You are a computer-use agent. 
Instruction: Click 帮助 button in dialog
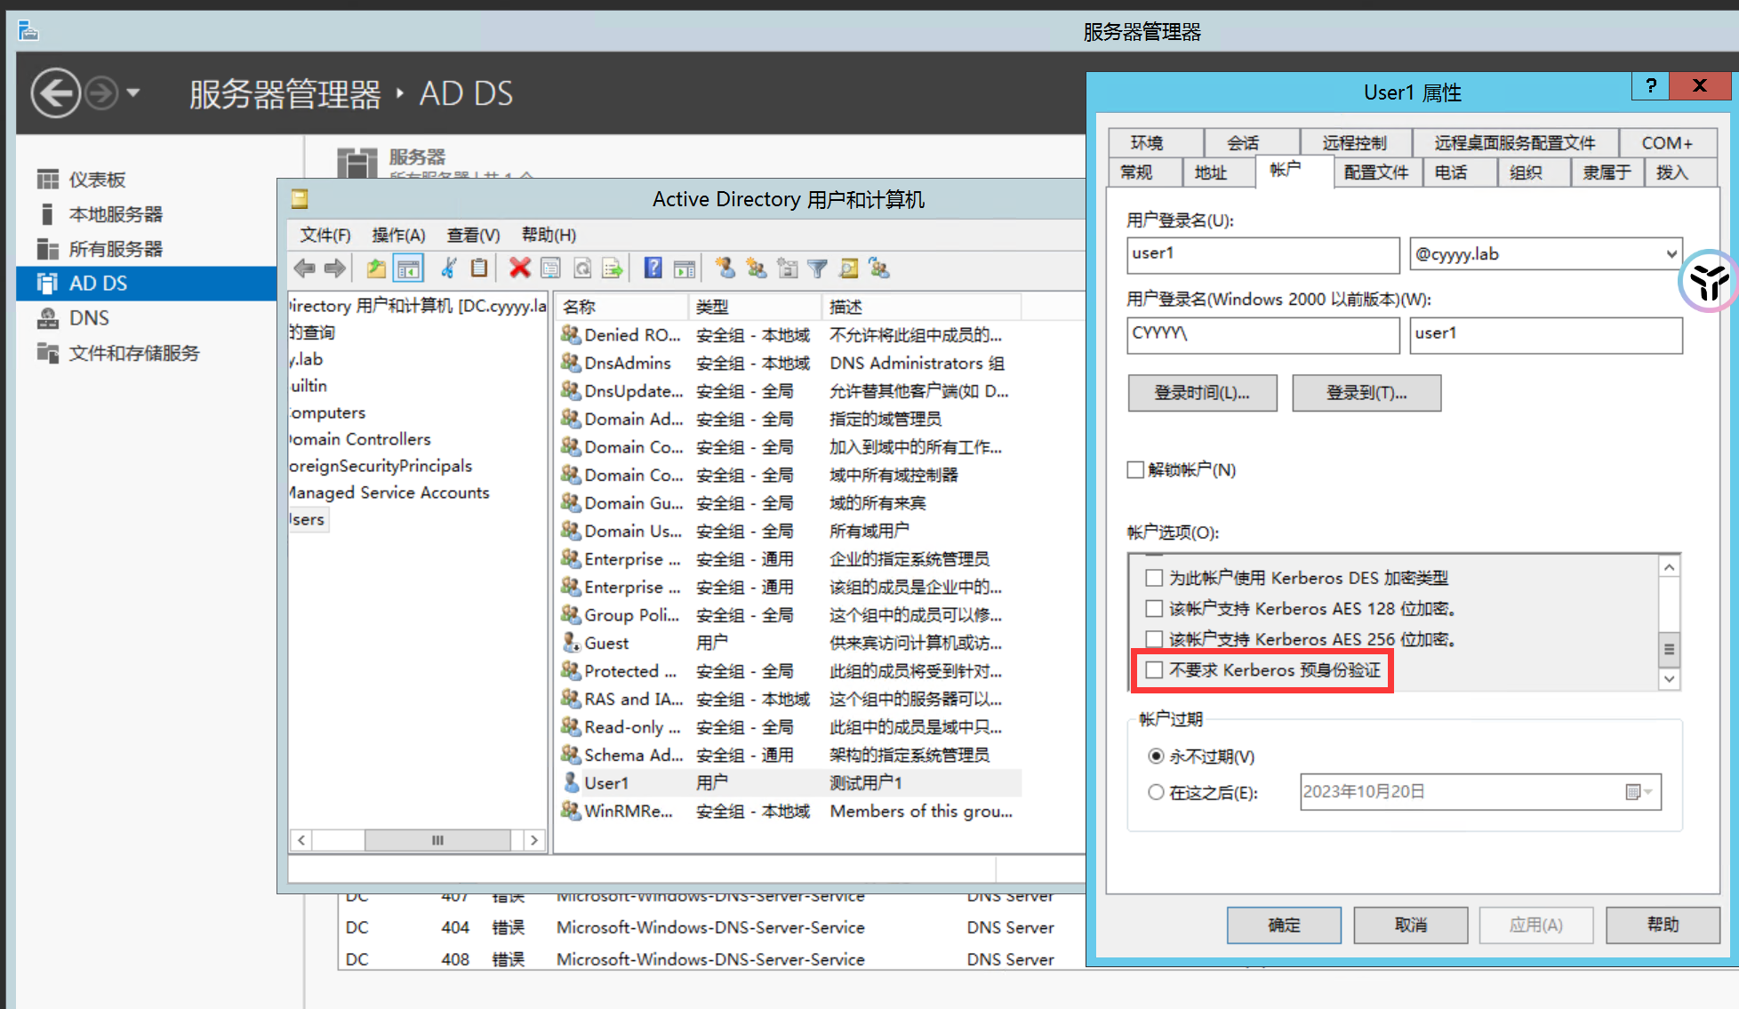point(1663,925)
